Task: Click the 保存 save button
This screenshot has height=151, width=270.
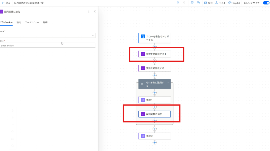Action: [x=208, y=3]
